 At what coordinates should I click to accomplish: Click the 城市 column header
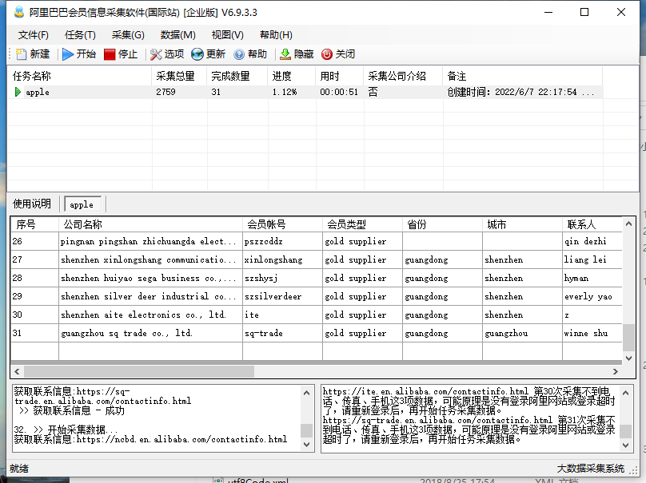pos(522,224)
